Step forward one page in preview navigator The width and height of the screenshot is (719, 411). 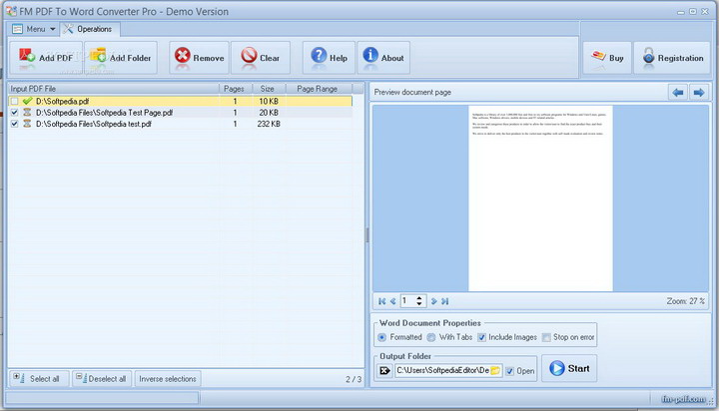[433, 301]
